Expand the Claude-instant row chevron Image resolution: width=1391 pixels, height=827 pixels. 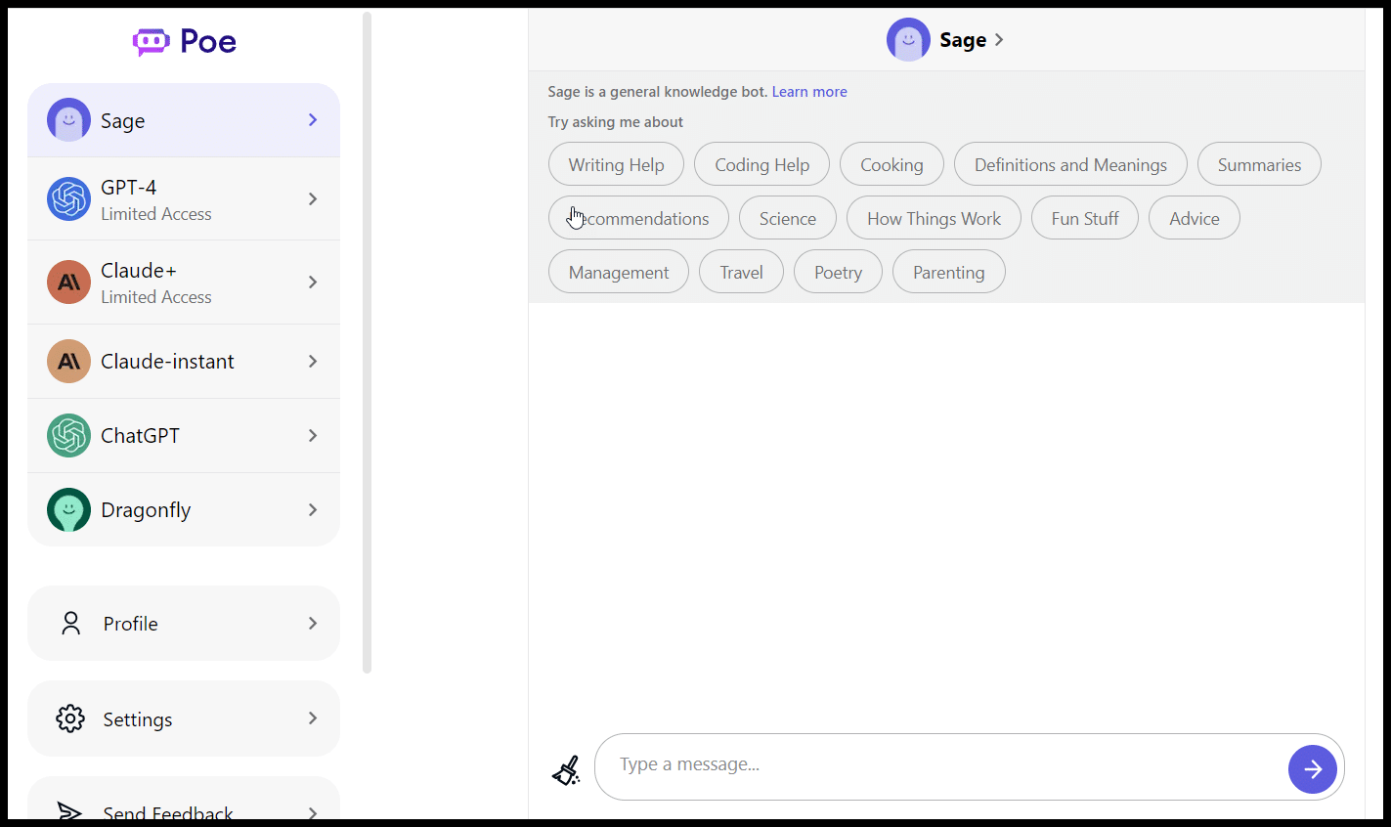(313, 362)
